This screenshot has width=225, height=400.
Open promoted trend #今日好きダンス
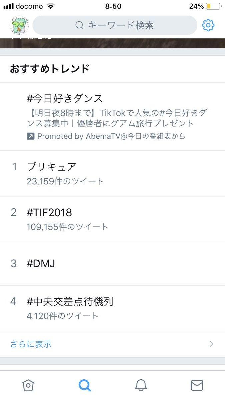tap(112, 116)
